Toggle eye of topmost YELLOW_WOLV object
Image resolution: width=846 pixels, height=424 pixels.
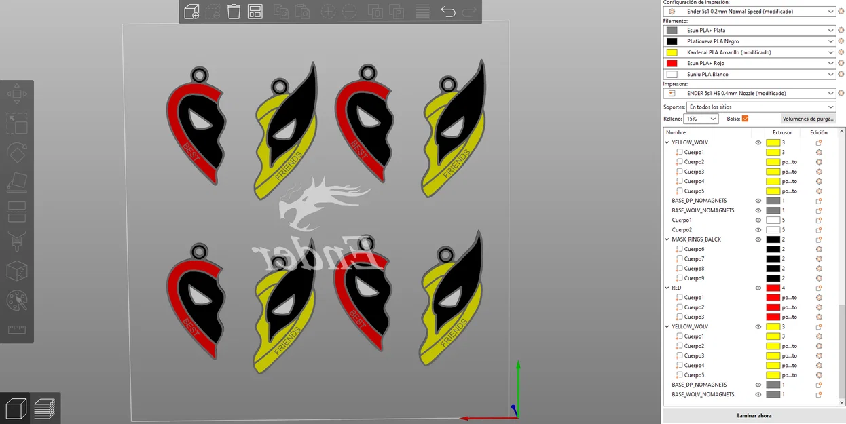(x=758, y=143)
